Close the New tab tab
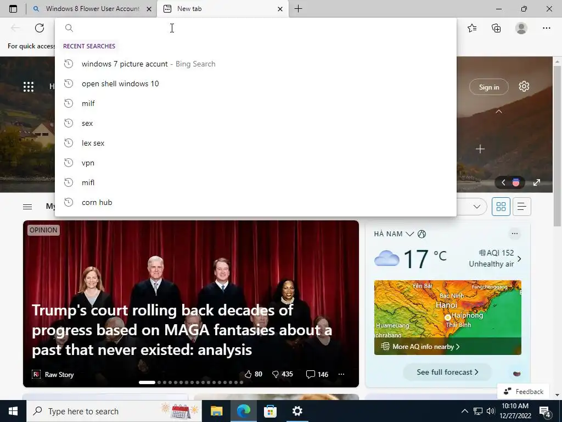Screen dimensions: 562x422 click(280, 9)
